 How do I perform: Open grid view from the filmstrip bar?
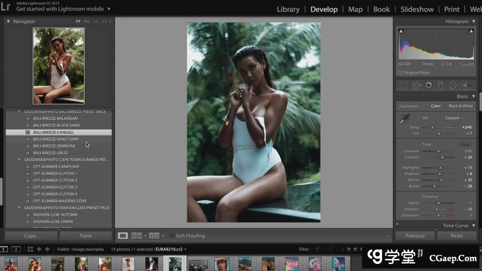(x=30, y=249)
